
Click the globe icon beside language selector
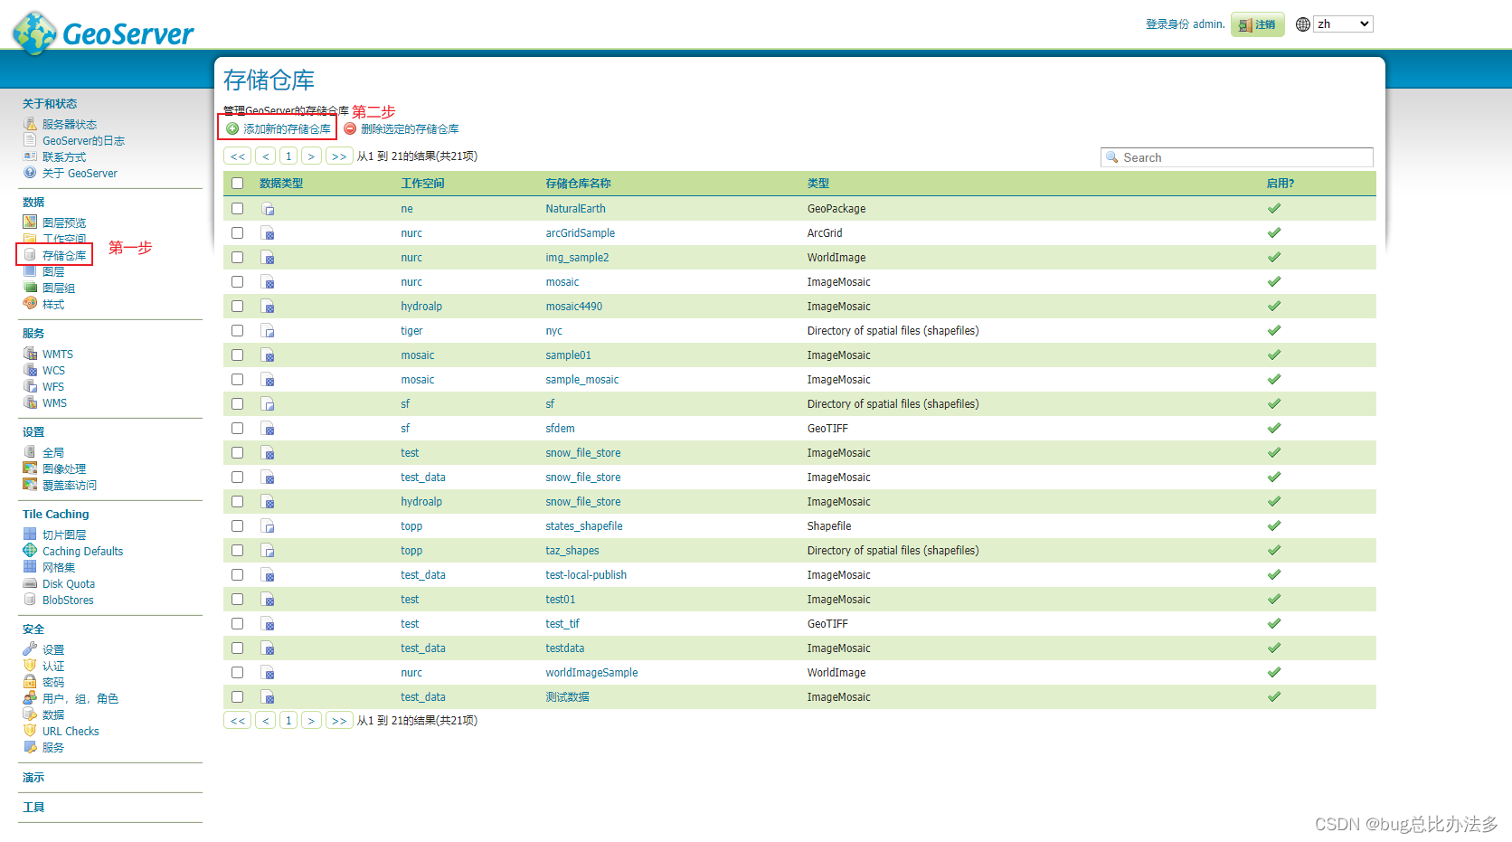click(1302, 24)
